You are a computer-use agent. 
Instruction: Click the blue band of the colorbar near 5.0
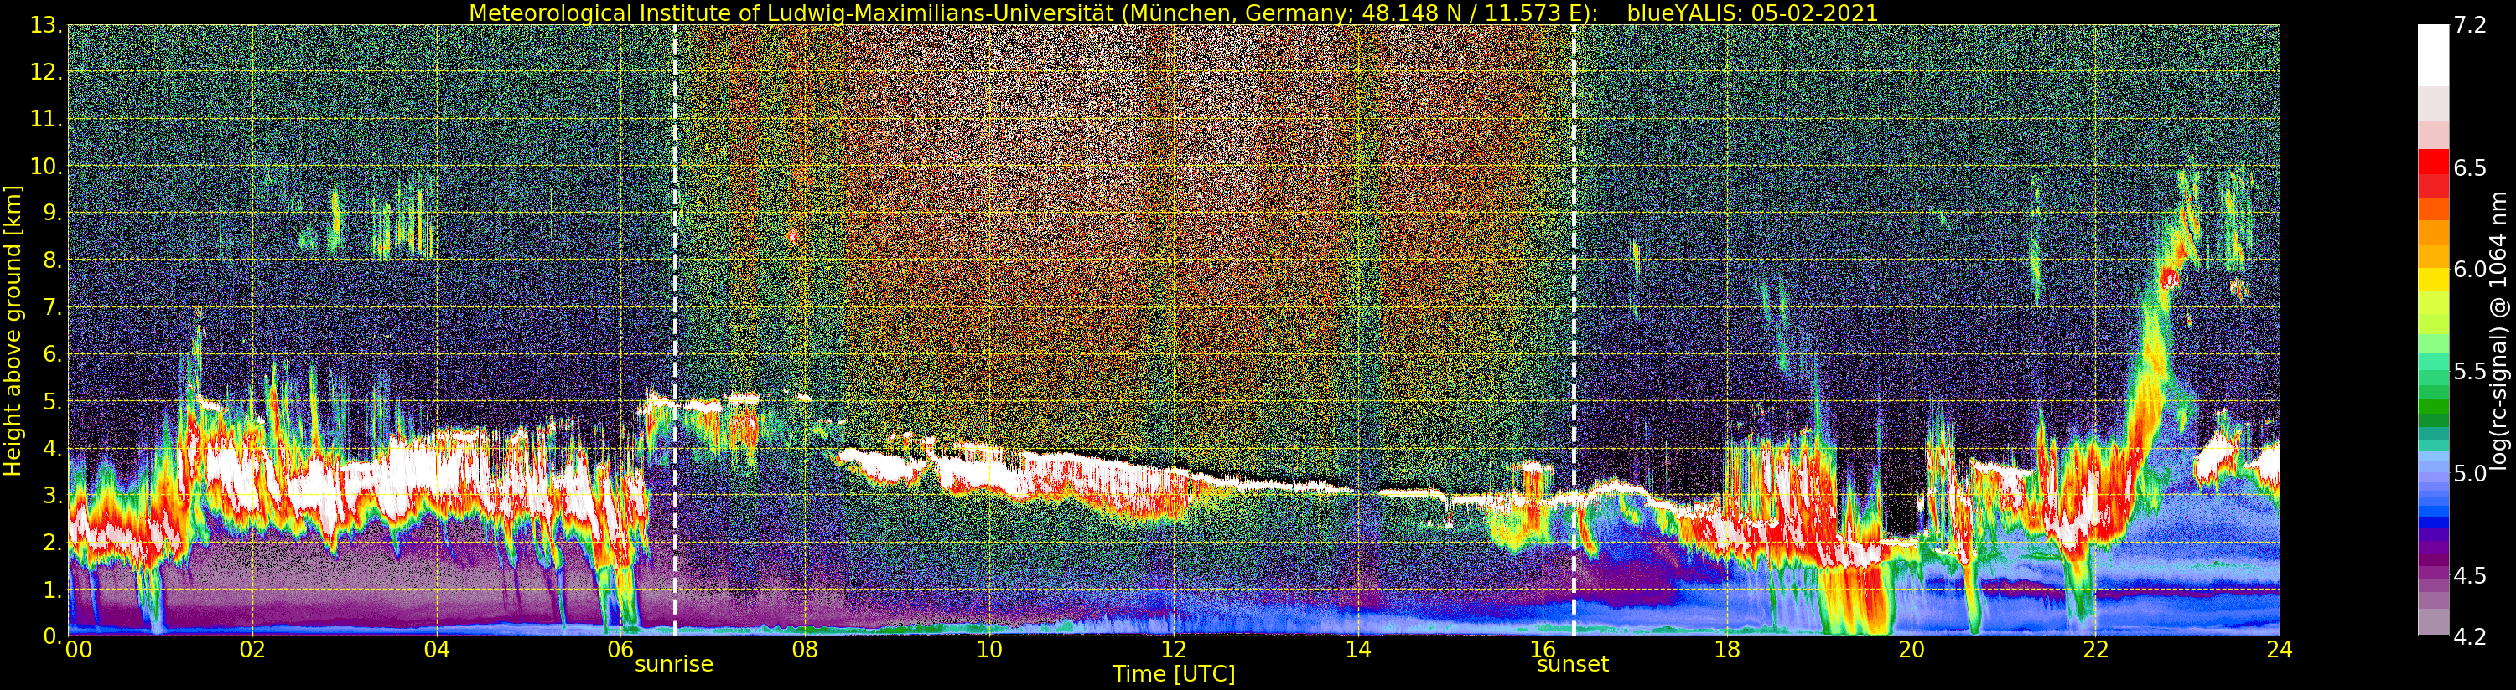pyautogui.click(x=2433, y=476)
